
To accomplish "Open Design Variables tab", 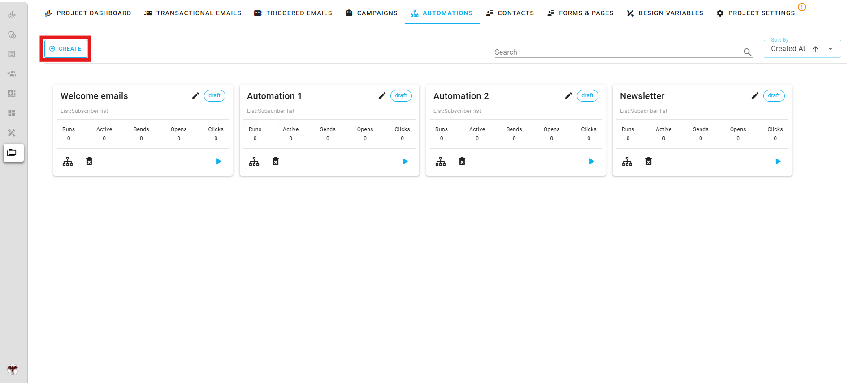I will pyautogui.click(x=665, y=13).
